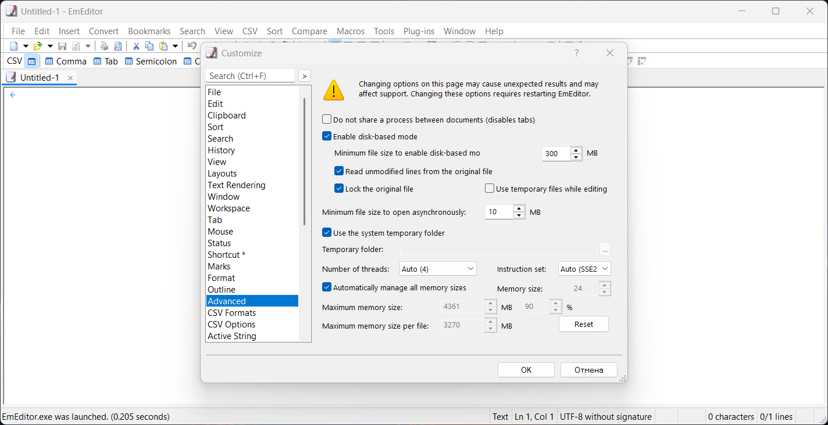Image resolution: width=828 pixels, height=425 pixels.
Task: Click the Copy toolbar icon
Action: [x=149, y=46]
